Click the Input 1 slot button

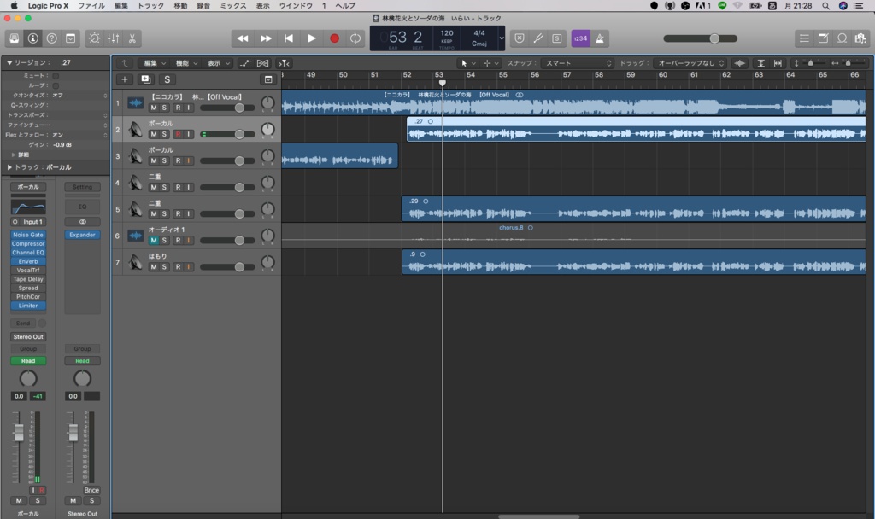click(33, 222)
